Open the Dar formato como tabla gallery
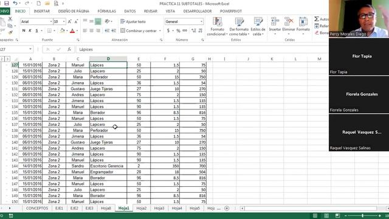 click(x=239, y=27)
